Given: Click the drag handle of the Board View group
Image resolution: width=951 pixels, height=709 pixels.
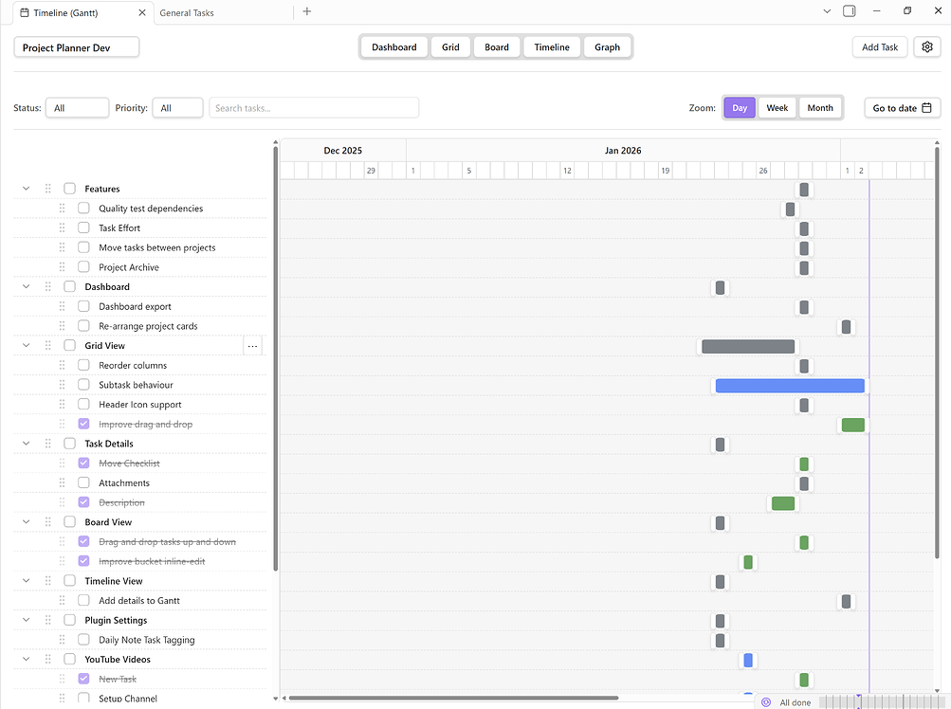Looking at the screenshot, I should 48,522.
